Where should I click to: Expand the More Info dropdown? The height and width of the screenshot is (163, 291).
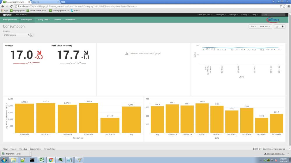[265, 26]
